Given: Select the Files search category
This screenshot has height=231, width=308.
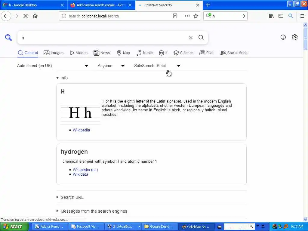Looking at the screenshot, I should pyautogui.click(x=207, y=53).
